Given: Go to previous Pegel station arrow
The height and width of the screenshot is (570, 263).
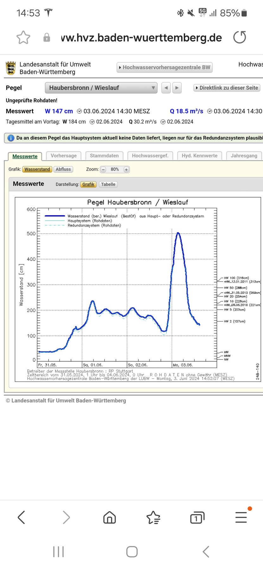Looking at the screenshot, I should [x=166, y=88].
